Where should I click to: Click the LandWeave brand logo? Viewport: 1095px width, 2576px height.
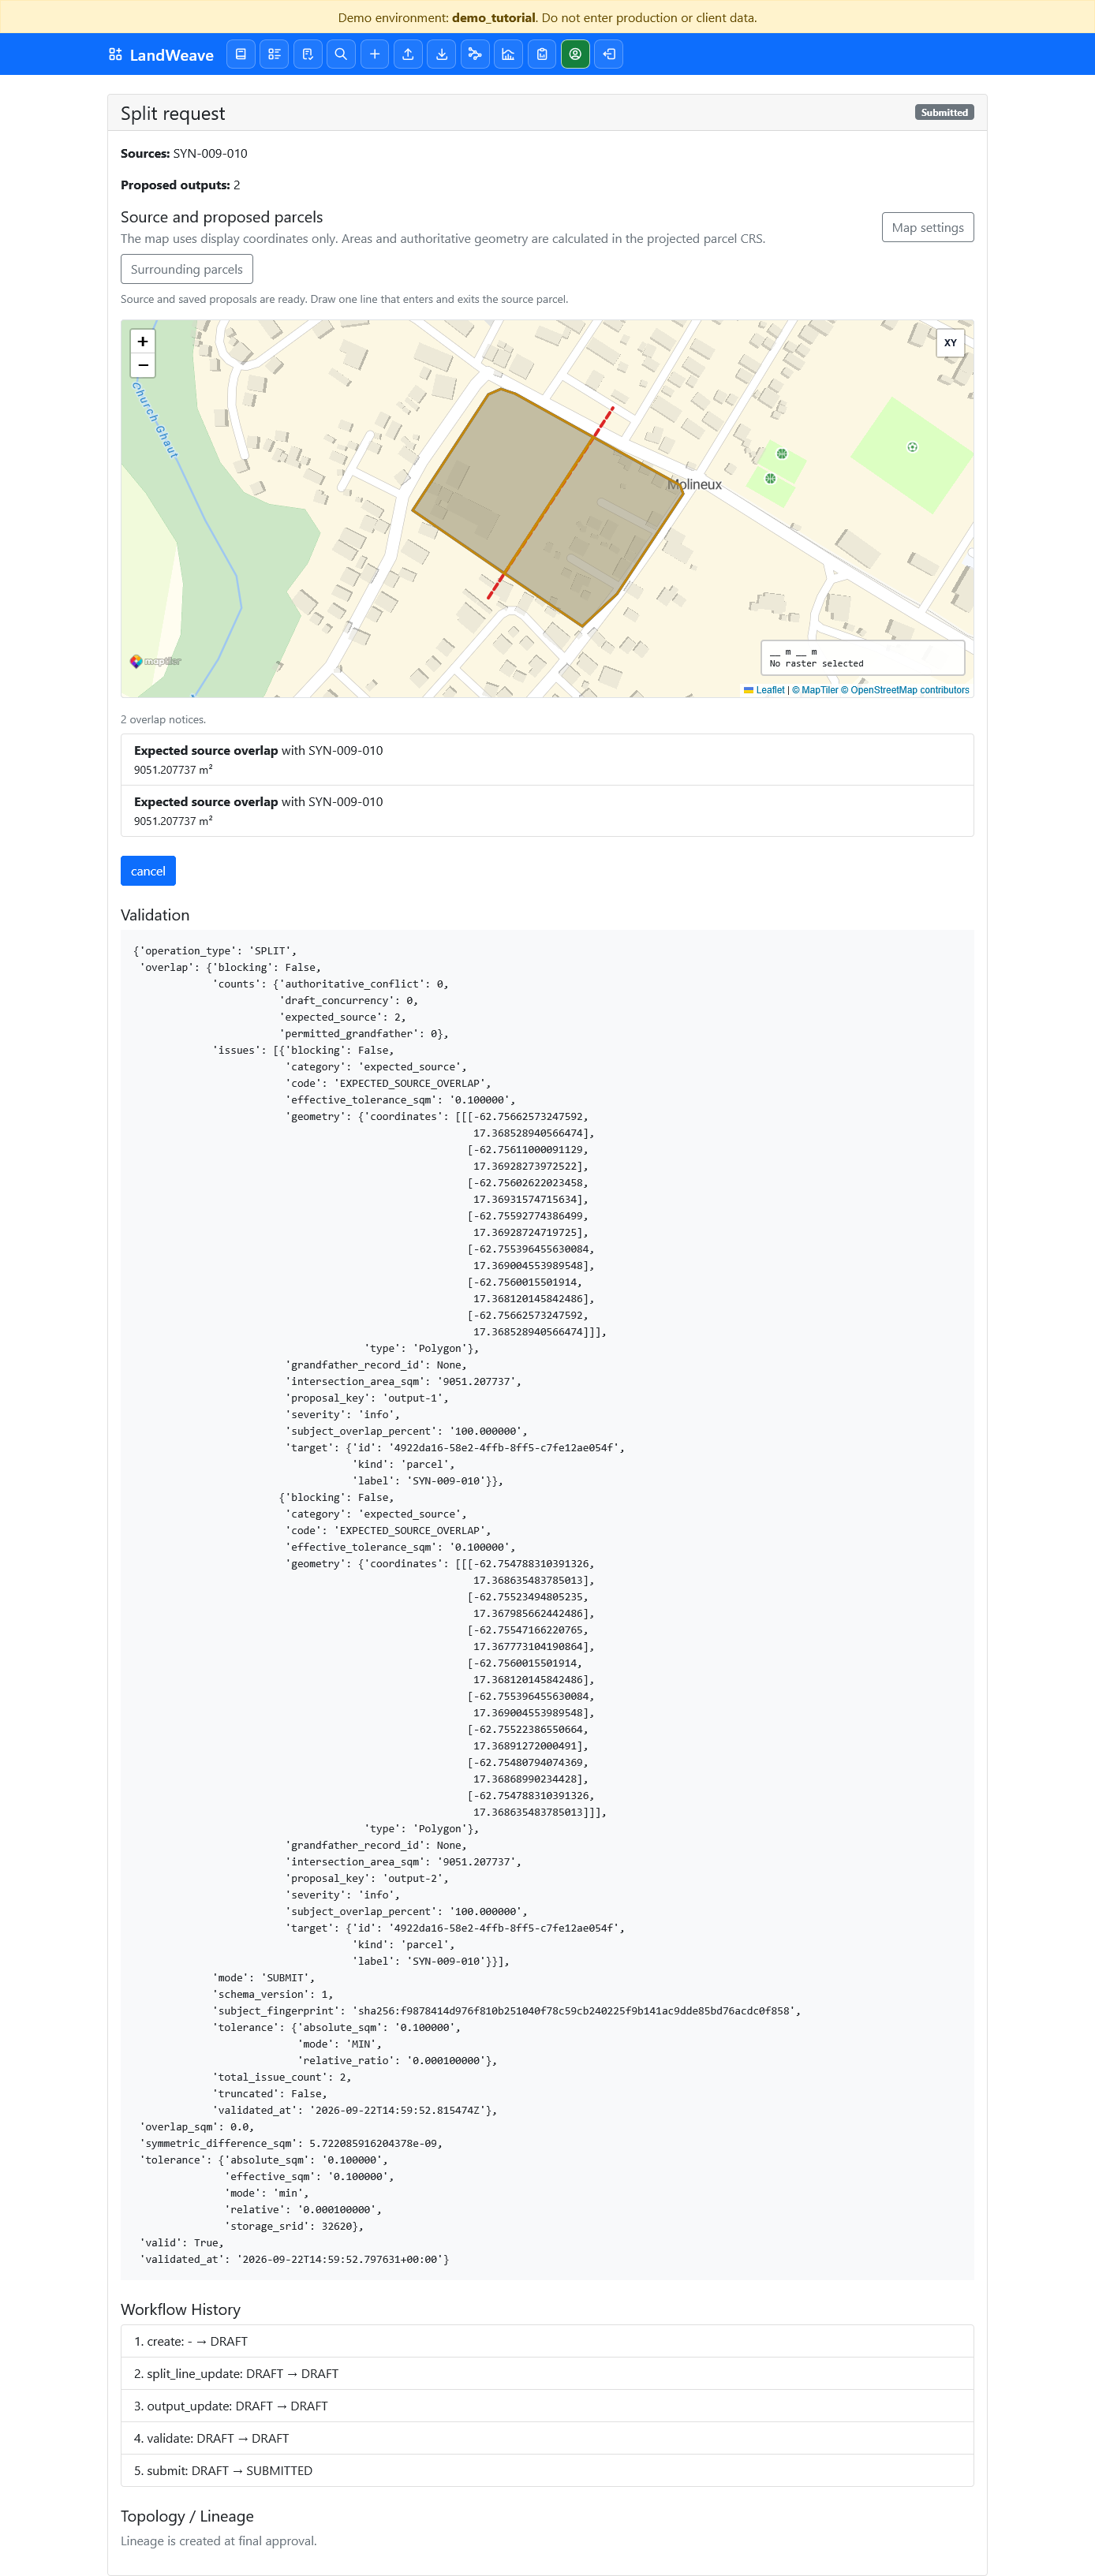(x=161, y=55)
